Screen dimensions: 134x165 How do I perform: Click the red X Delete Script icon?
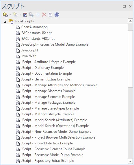44,15
